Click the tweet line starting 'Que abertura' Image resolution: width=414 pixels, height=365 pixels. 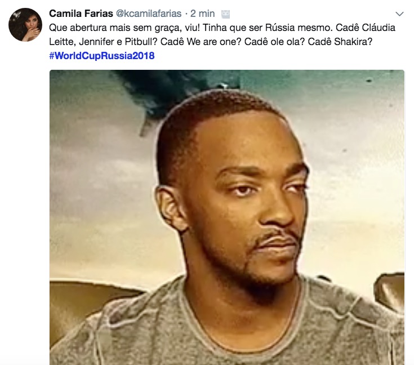pyautogui.click(x=222, y=28)
